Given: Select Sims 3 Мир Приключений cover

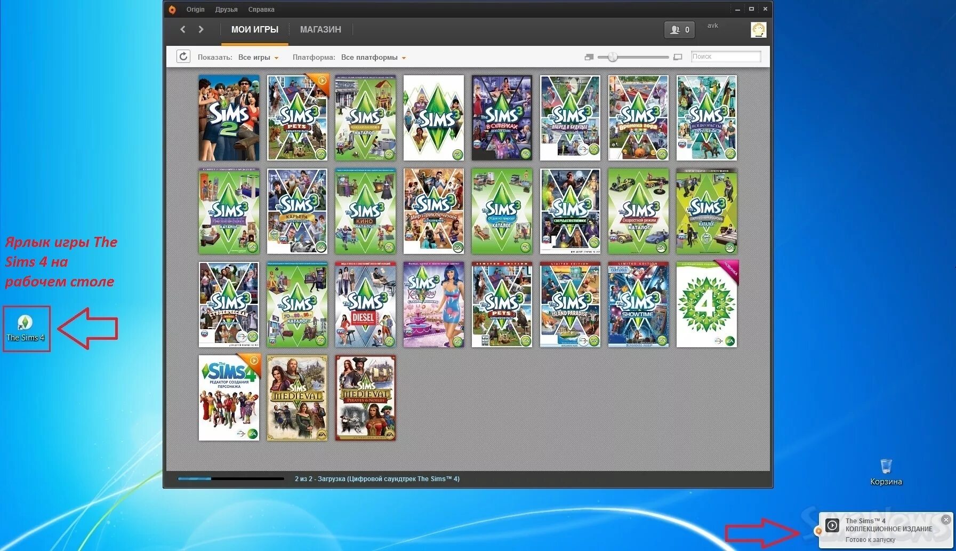Looking at the screenshot, I should 433,211.
